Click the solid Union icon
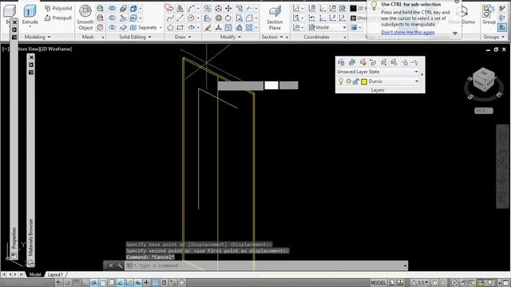 112,9
